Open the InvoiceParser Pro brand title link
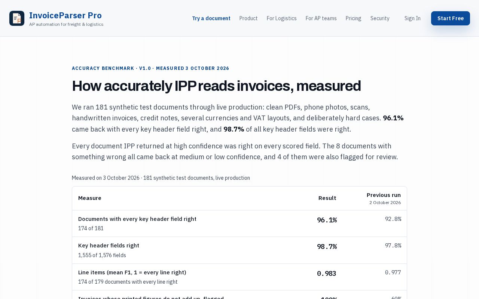The width and height of the screenshot is (479, 299). tap(65, 15)
